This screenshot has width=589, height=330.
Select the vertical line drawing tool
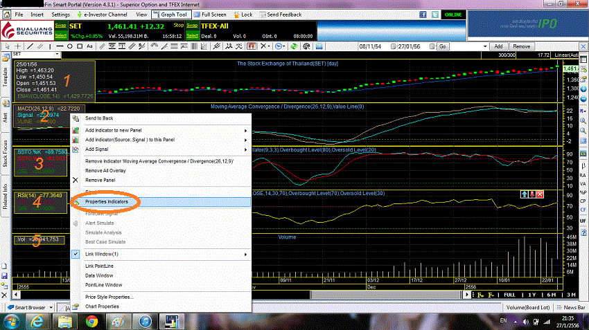(x=50, y=46)
